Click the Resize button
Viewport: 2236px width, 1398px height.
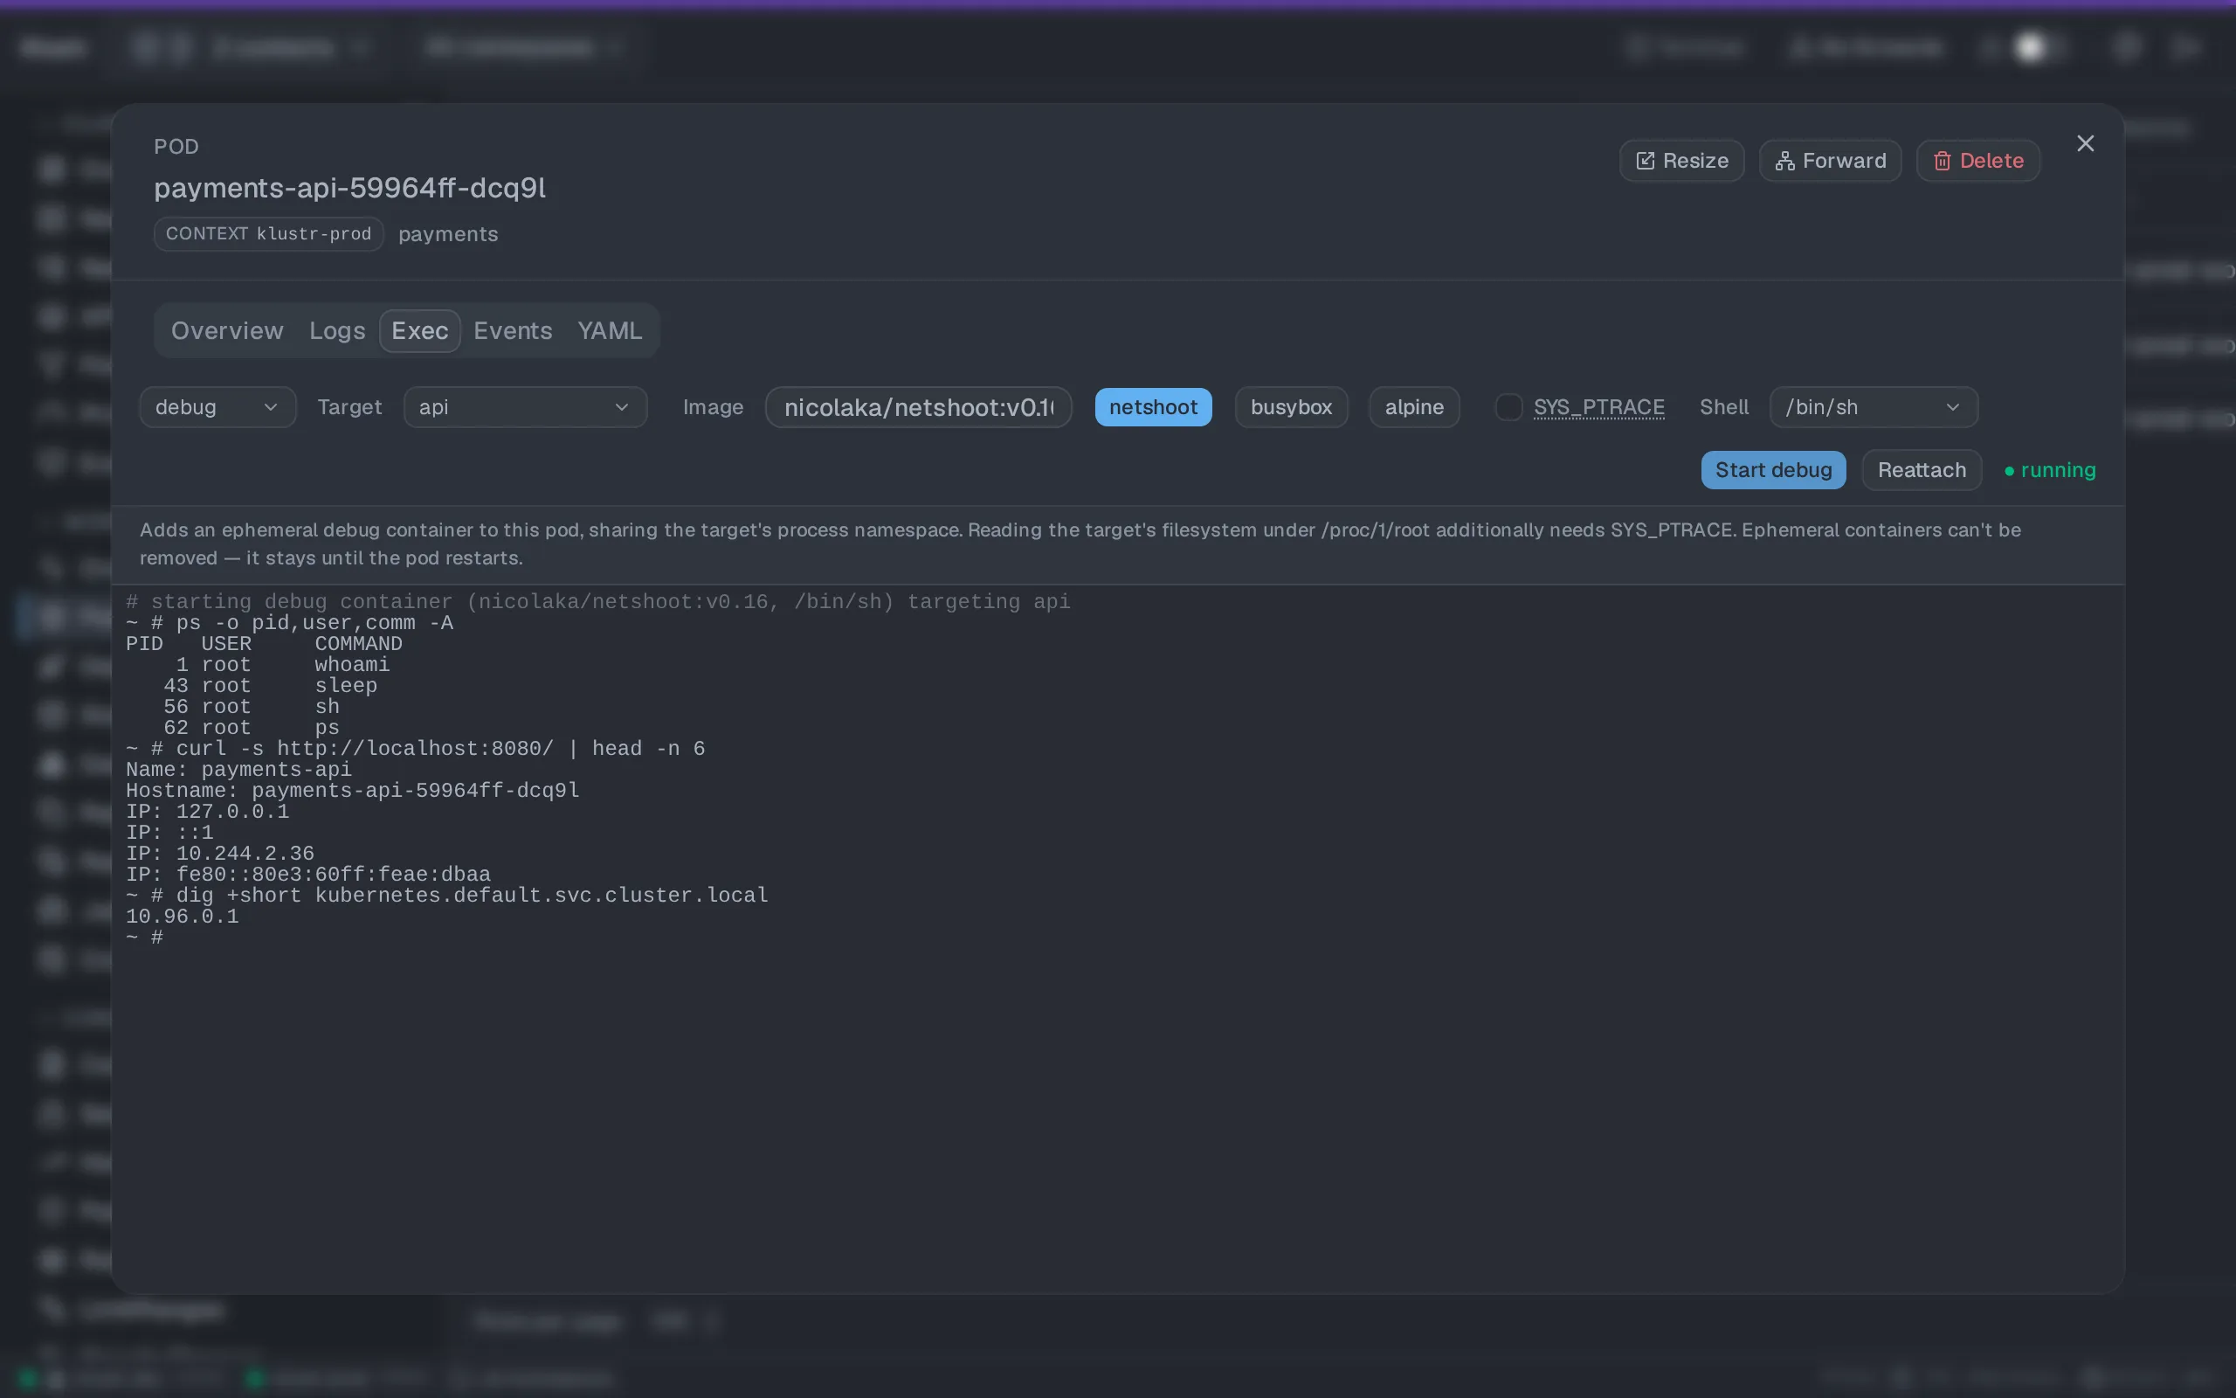pos(1681,161)
